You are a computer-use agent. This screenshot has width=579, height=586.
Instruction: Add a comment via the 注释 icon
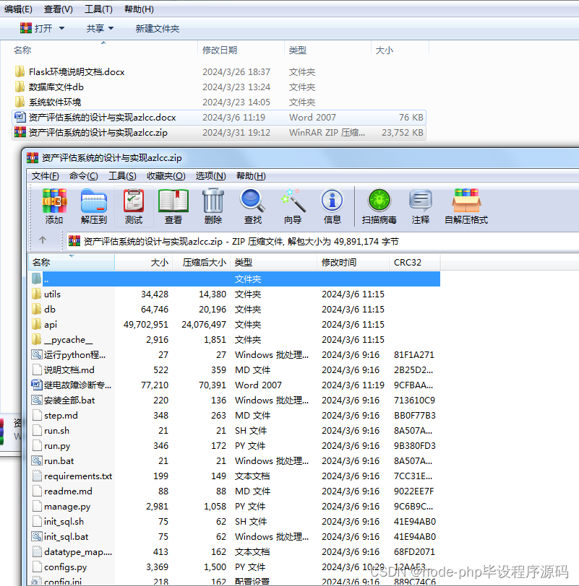(x=420, y=206)
